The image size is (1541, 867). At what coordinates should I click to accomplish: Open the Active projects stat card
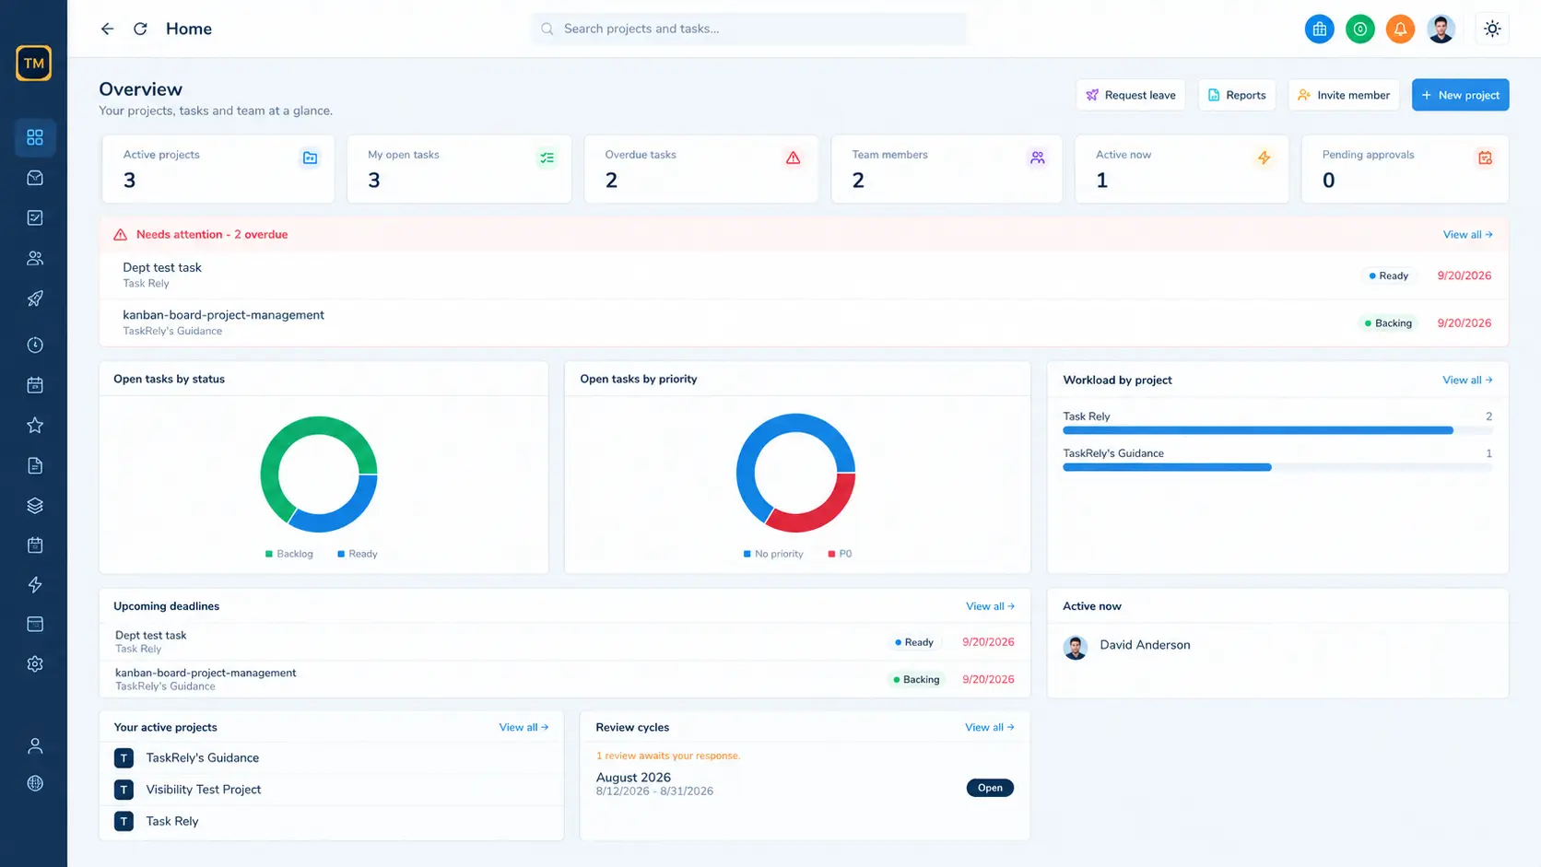point(218,169)
